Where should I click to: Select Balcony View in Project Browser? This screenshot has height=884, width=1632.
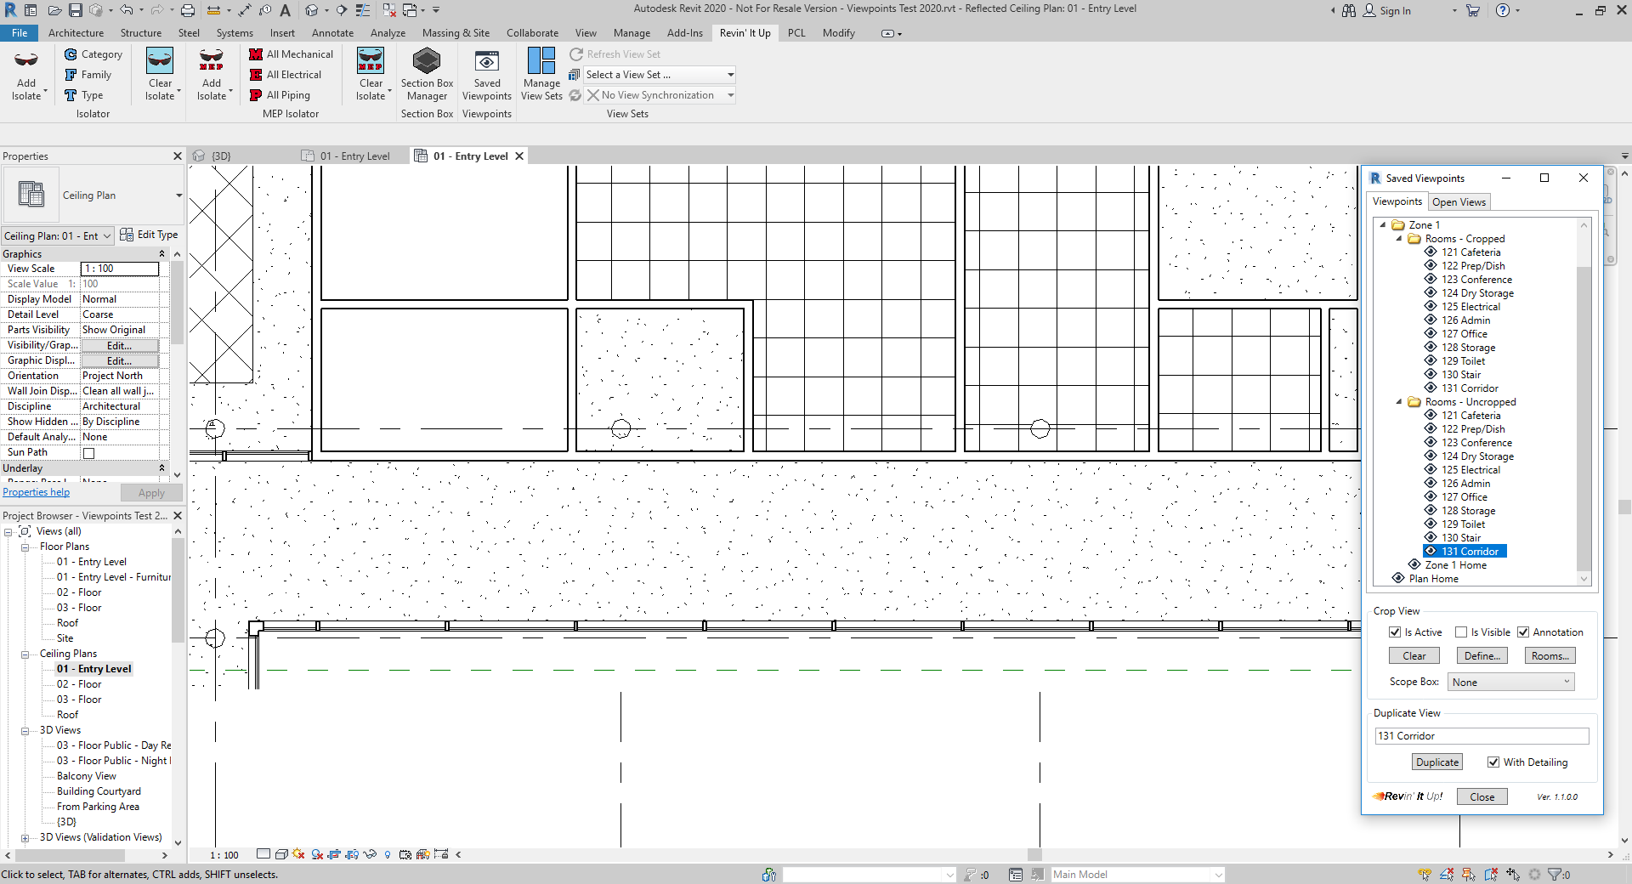tap(87, 777)
